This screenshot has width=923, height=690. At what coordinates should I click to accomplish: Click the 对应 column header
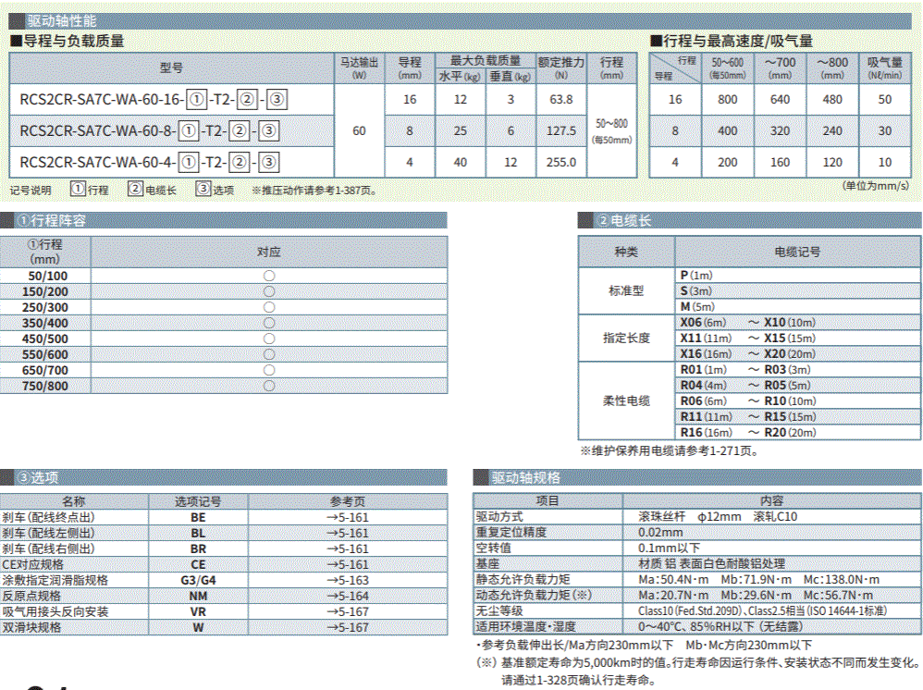268,252
